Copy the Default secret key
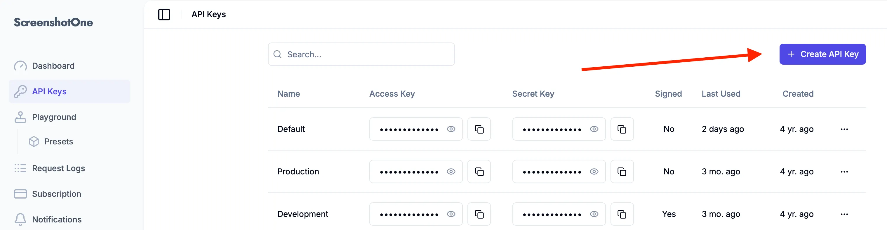The height and width of the screenshot is (230, 887). pos(622,129)
